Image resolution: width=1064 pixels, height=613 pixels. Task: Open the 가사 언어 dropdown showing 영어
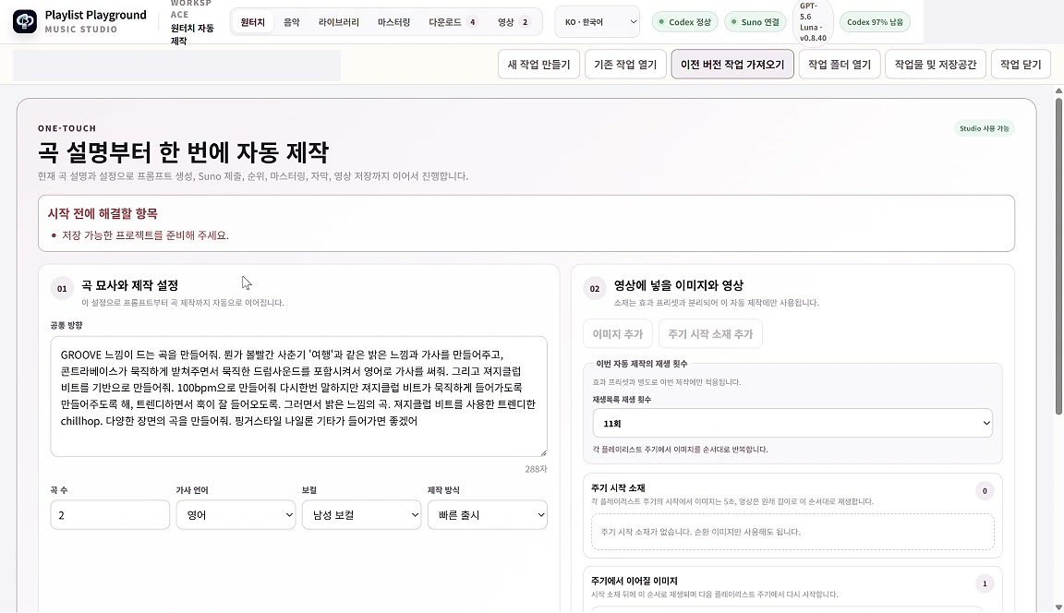(236, 514)
